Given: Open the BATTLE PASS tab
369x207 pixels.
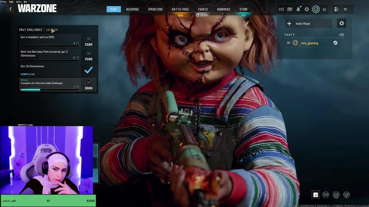Looking at the screenshot, I should 180,9.
